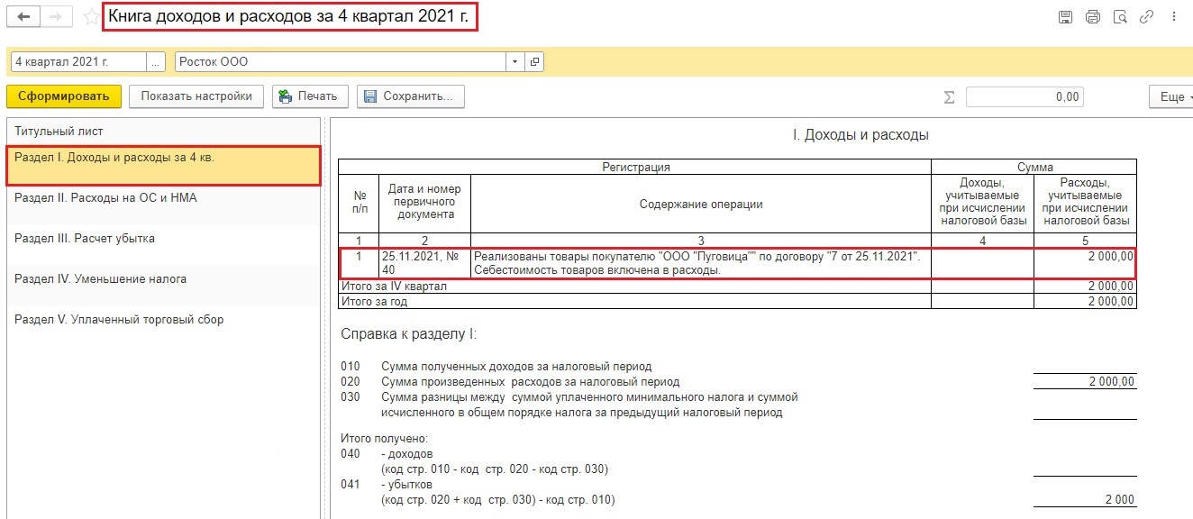1193x519 pixels.
Task: Click the Печать button
Action: coord(310,96)
